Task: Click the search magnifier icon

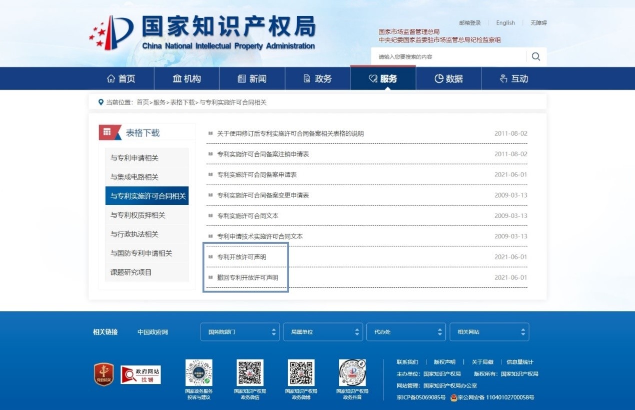Action: click(536, 56)
